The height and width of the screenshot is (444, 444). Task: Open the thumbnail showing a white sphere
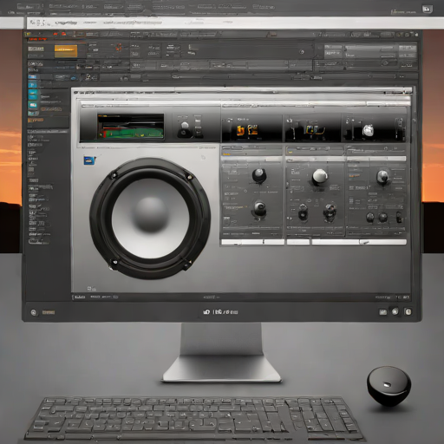(x=374, y=128)
